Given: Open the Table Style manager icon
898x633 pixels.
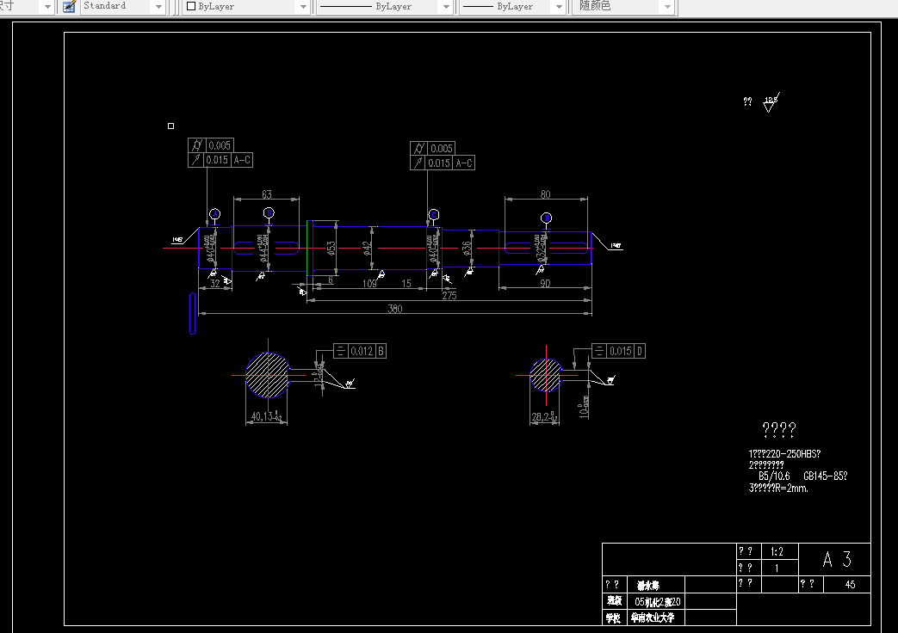Looking at the screenshot, I should click(69, 6).
